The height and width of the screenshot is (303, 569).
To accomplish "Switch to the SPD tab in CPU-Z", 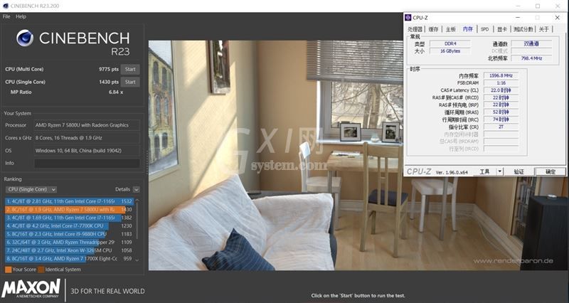I will coord(485,29).
